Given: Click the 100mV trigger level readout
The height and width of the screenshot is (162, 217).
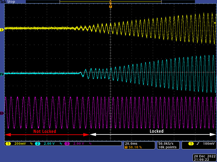Looking at the screenshot, I should [x=208, y=144].
